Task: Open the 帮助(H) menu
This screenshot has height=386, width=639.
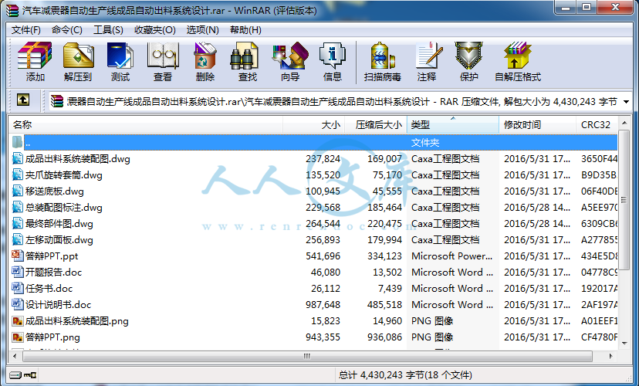Action: (245, 30)
